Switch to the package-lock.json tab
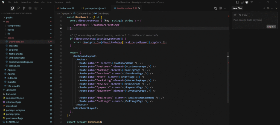This screenshot has width=280, height=125. (x=93, y=8)
